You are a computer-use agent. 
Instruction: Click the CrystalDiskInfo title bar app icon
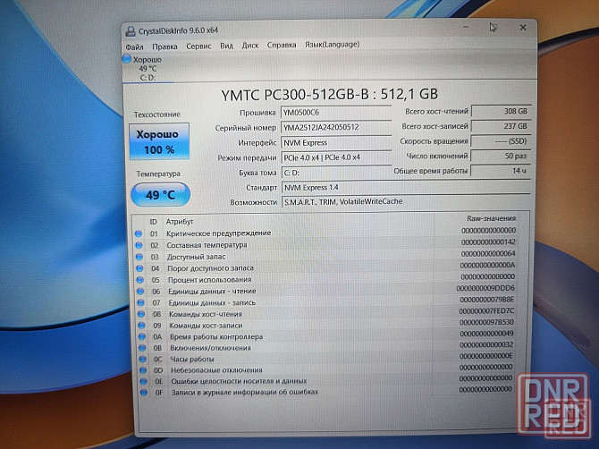[x=131, y=31]
